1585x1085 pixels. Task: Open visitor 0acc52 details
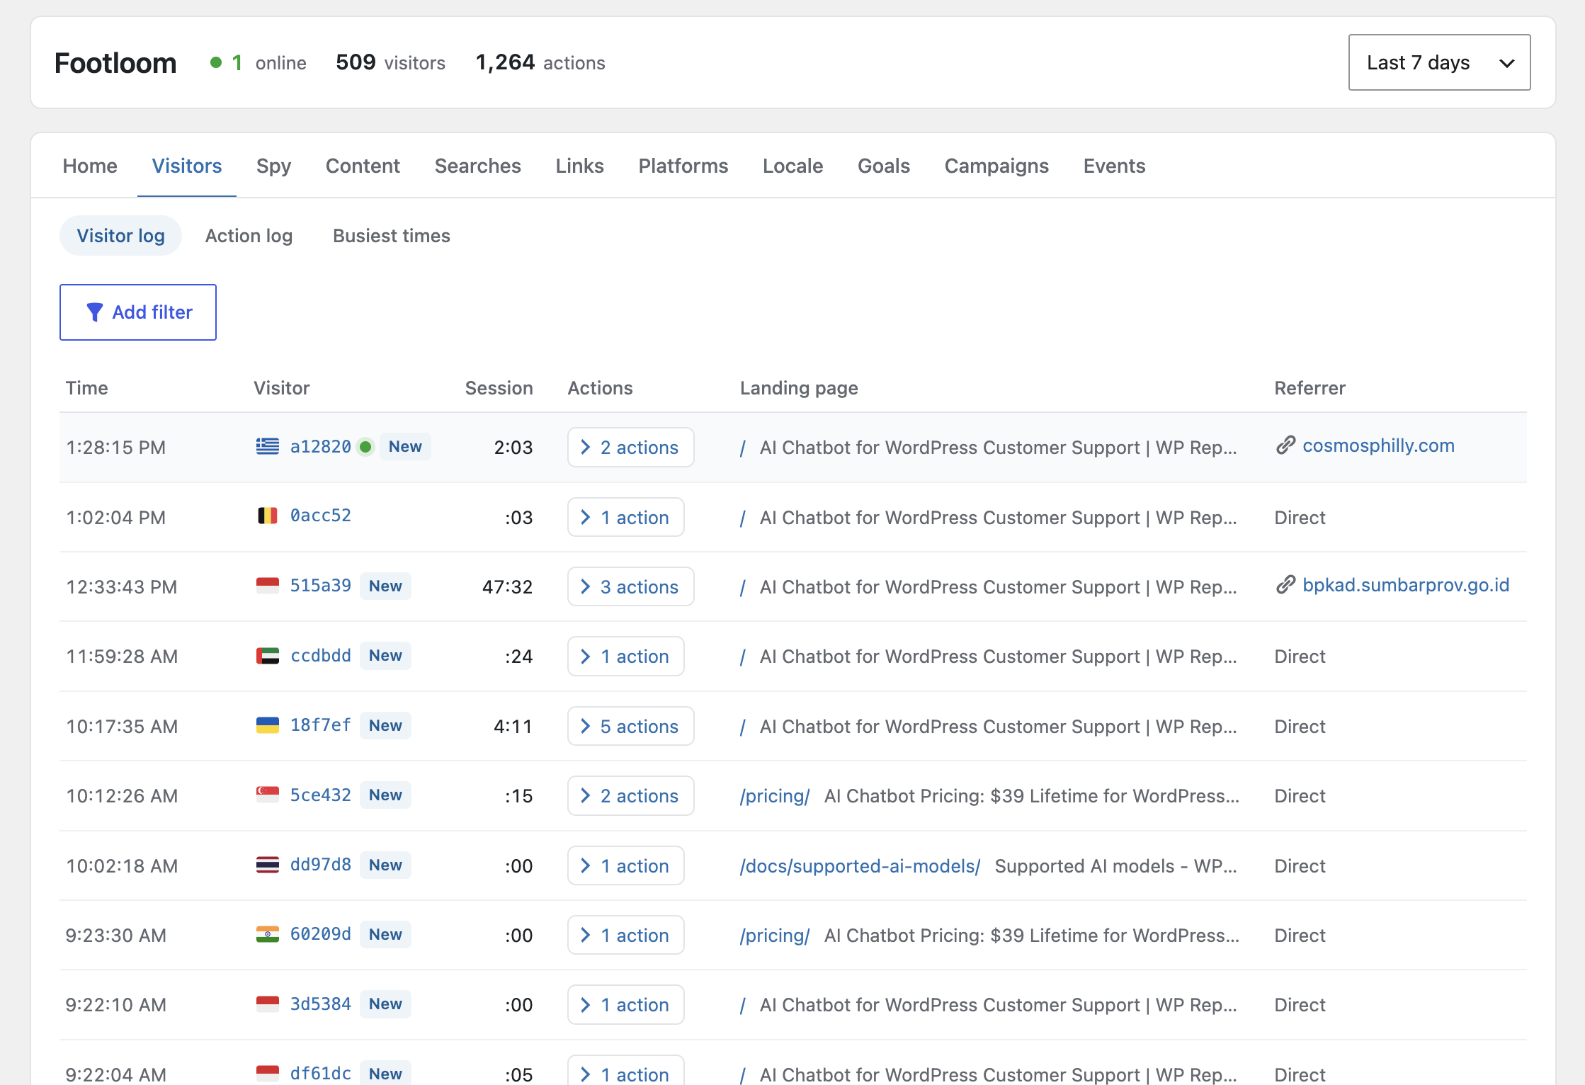click(320, 516)
